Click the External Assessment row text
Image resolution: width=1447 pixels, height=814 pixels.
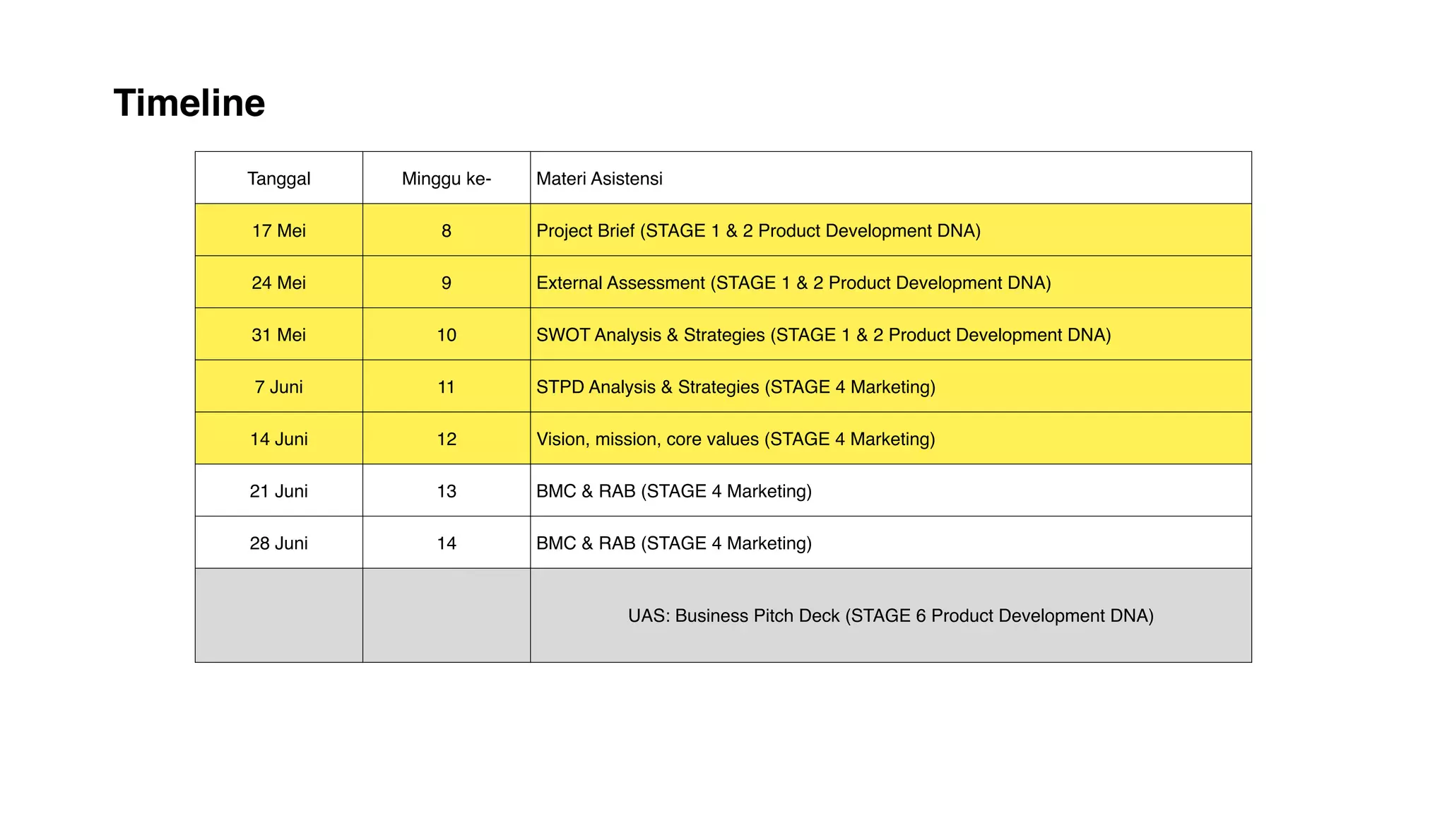click(793, 283)
